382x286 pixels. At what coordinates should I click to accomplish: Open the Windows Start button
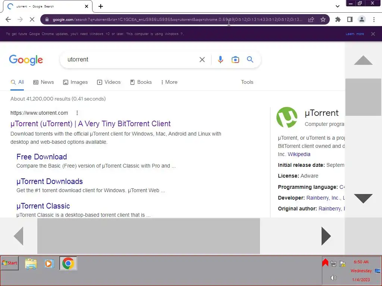(10, 263)
